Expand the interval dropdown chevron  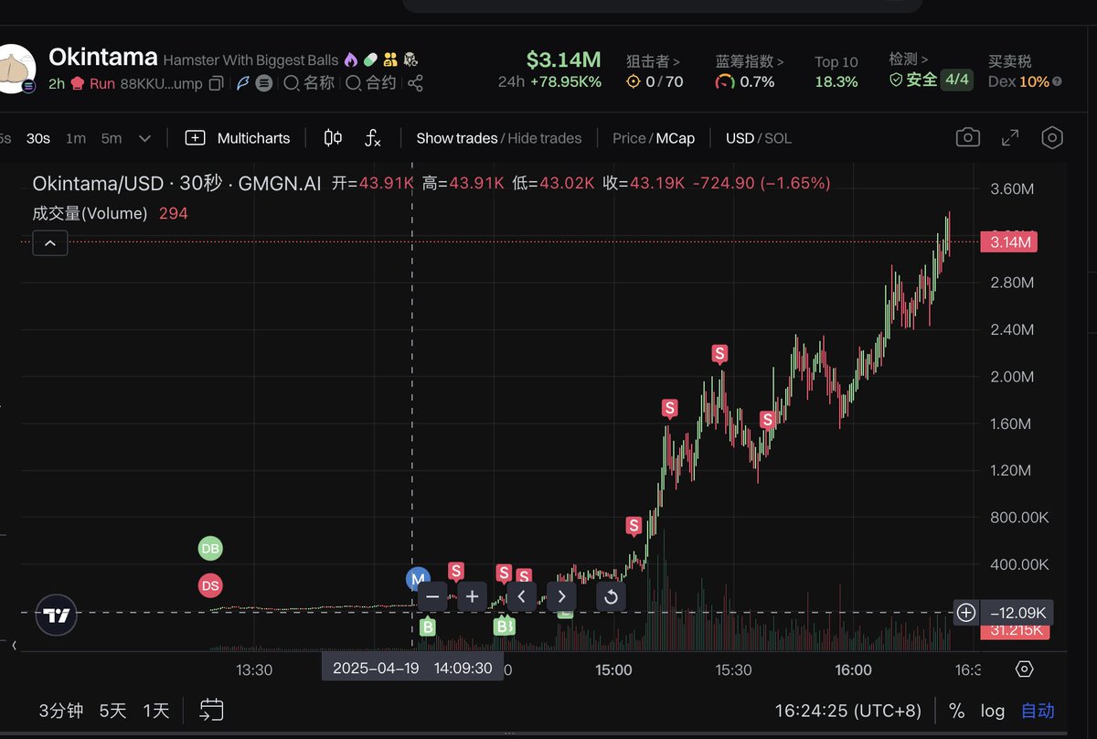tap(144, 138)
